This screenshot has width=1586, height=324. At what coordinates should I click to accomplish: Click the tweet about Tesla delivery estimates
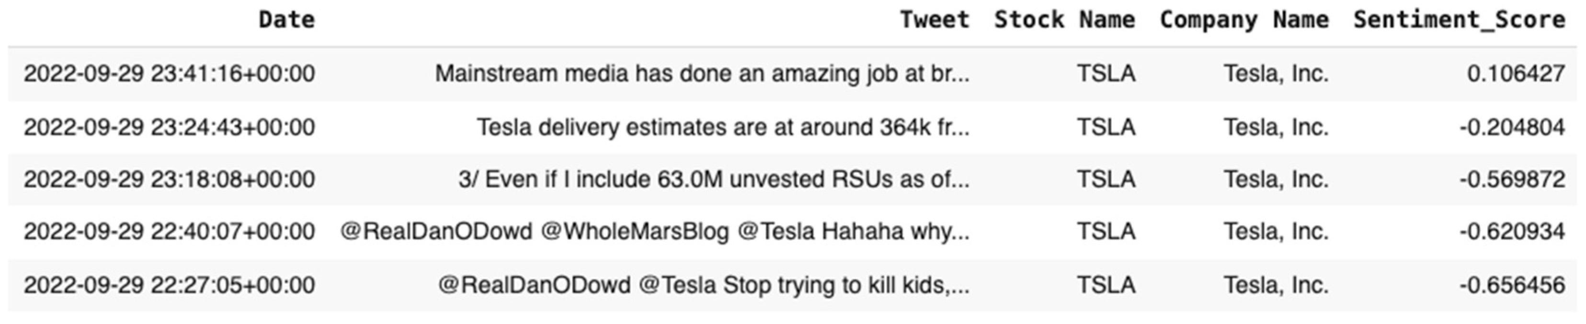point(723,127)
